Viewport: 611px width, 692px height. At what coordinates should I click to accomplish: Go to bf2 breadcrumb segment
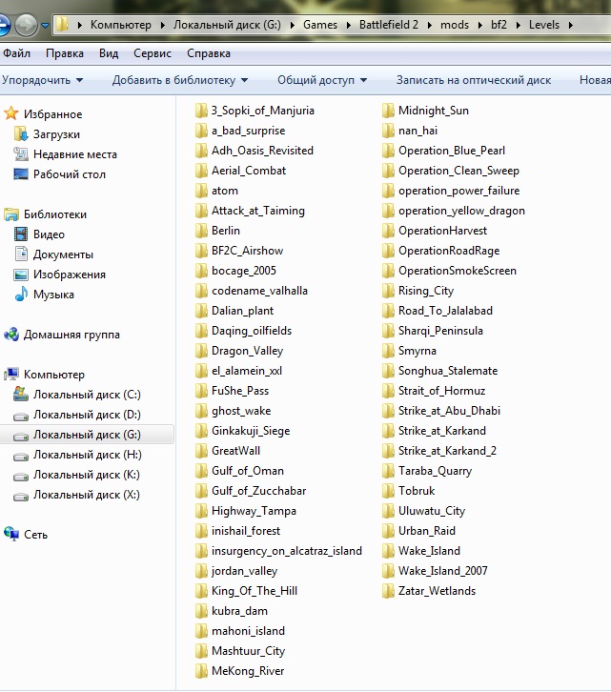point(499,25)
